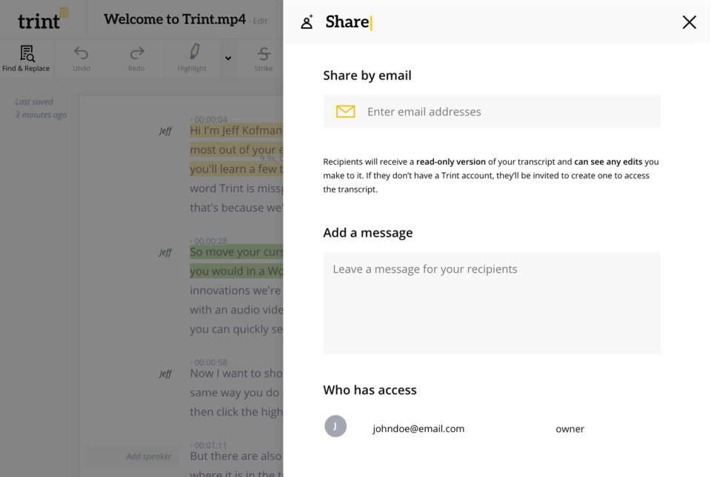711x477 pixels.
Task: Select the Highlight marker tool
Action: [x=193, y=53]
